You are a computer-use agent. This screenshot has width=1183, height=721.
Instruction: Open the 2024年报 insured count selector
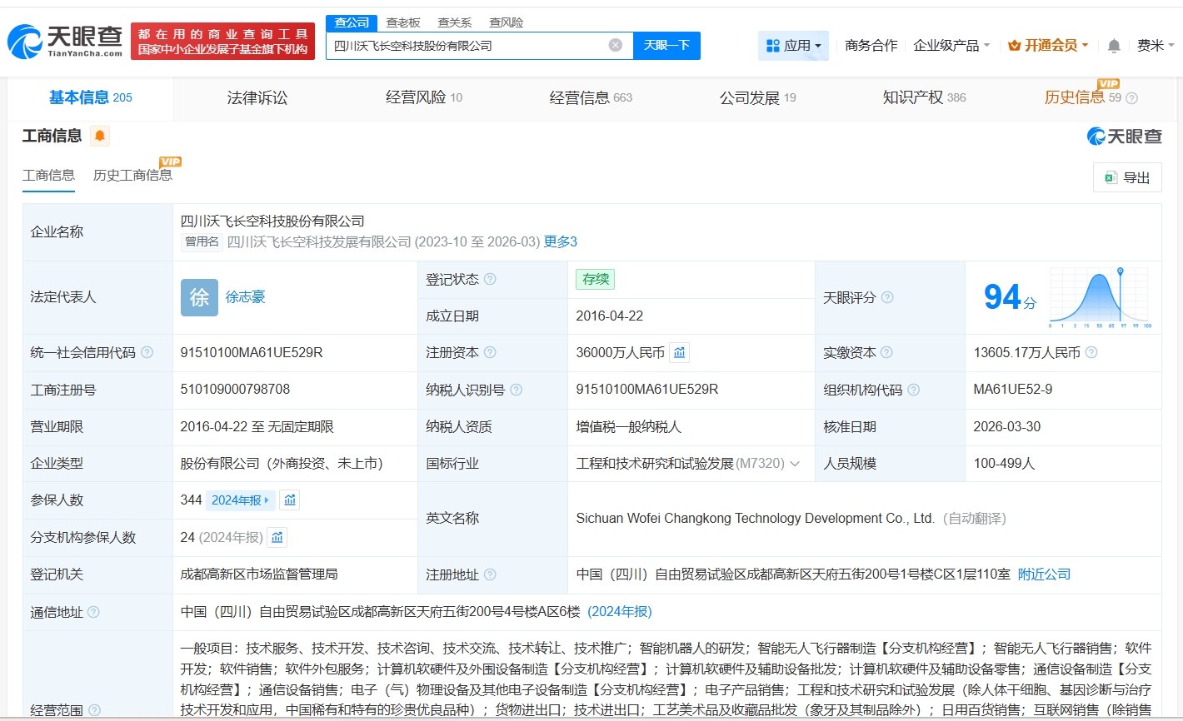tap(240, 500)
